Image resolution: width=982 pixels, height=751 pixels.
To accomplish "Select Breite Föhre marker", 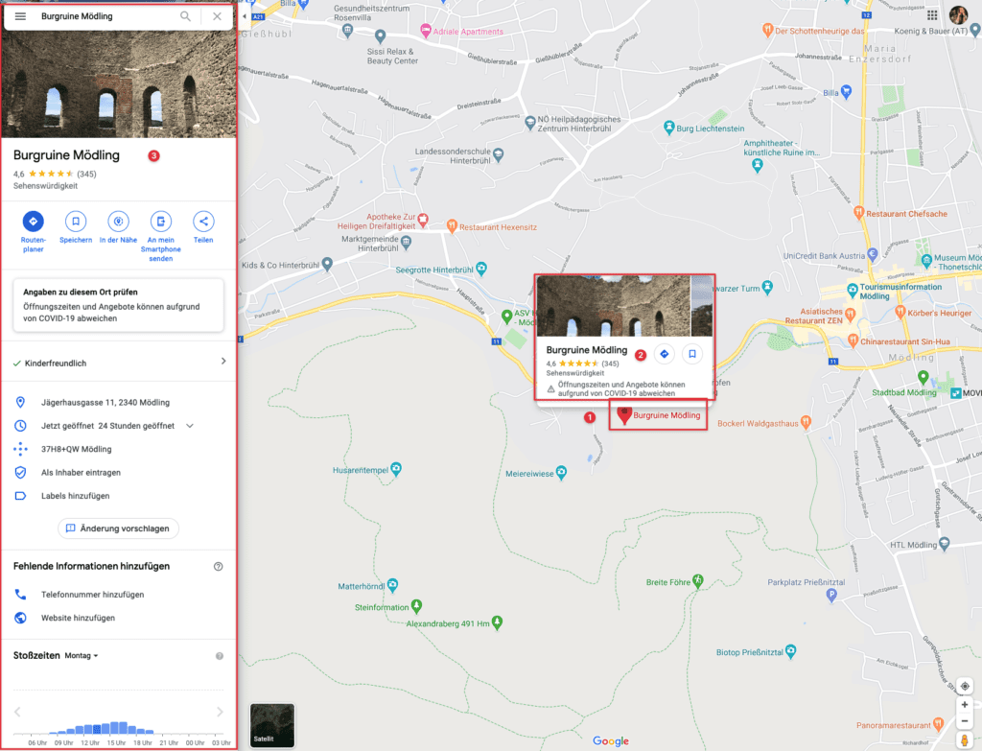I will click(x=698, y=581).
